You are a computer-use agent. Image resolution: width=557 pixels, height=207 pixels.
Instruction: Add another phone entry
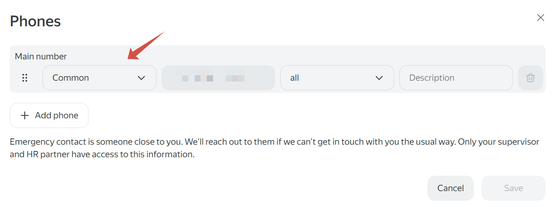click(49, 115)
